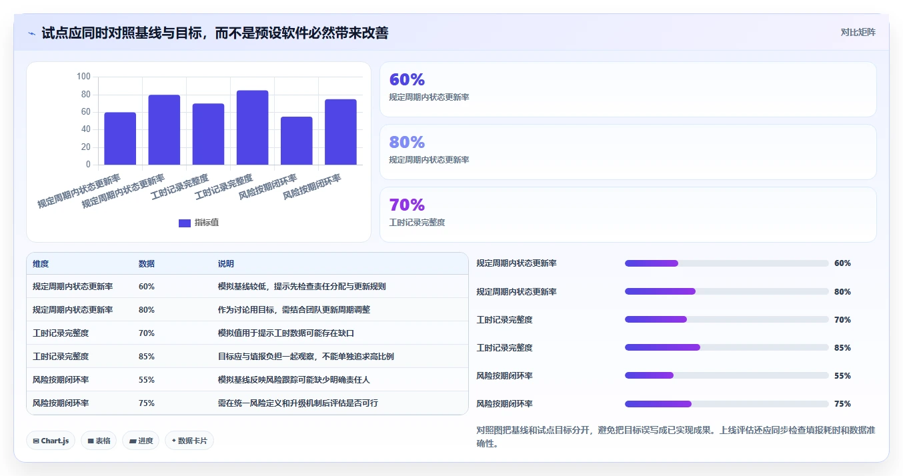Select the 85% cell in the table
Image resolution: width=903 pixels, height=476 pixels.
tap(147, 357)
